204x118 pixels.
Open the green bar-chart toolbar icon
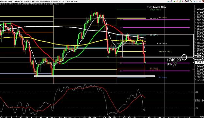(x=180, y=1)
